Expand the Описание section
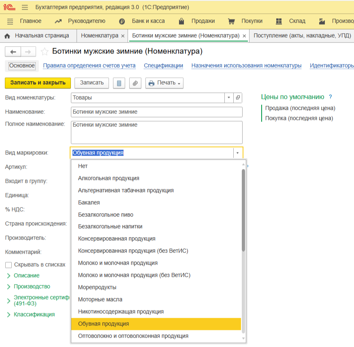This screenshot has width=354, height=347. [x=26, y=276]
